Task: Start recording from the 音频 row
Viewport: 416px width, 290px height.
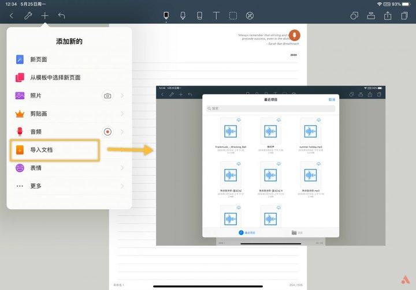Action: (107, 131)
